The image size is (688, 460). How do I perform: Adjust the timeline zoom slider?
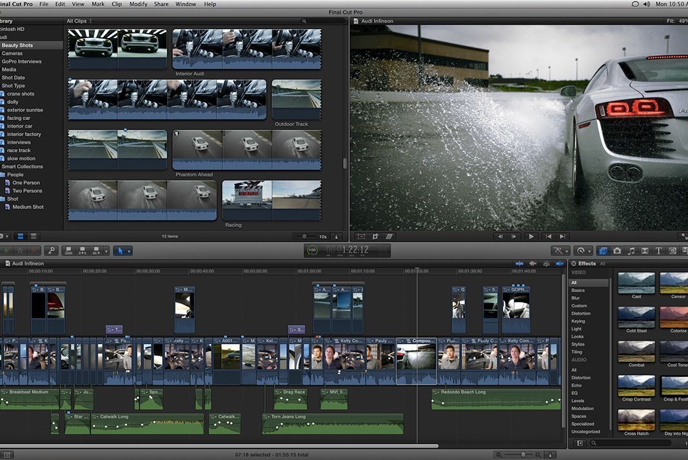[523, 455]
